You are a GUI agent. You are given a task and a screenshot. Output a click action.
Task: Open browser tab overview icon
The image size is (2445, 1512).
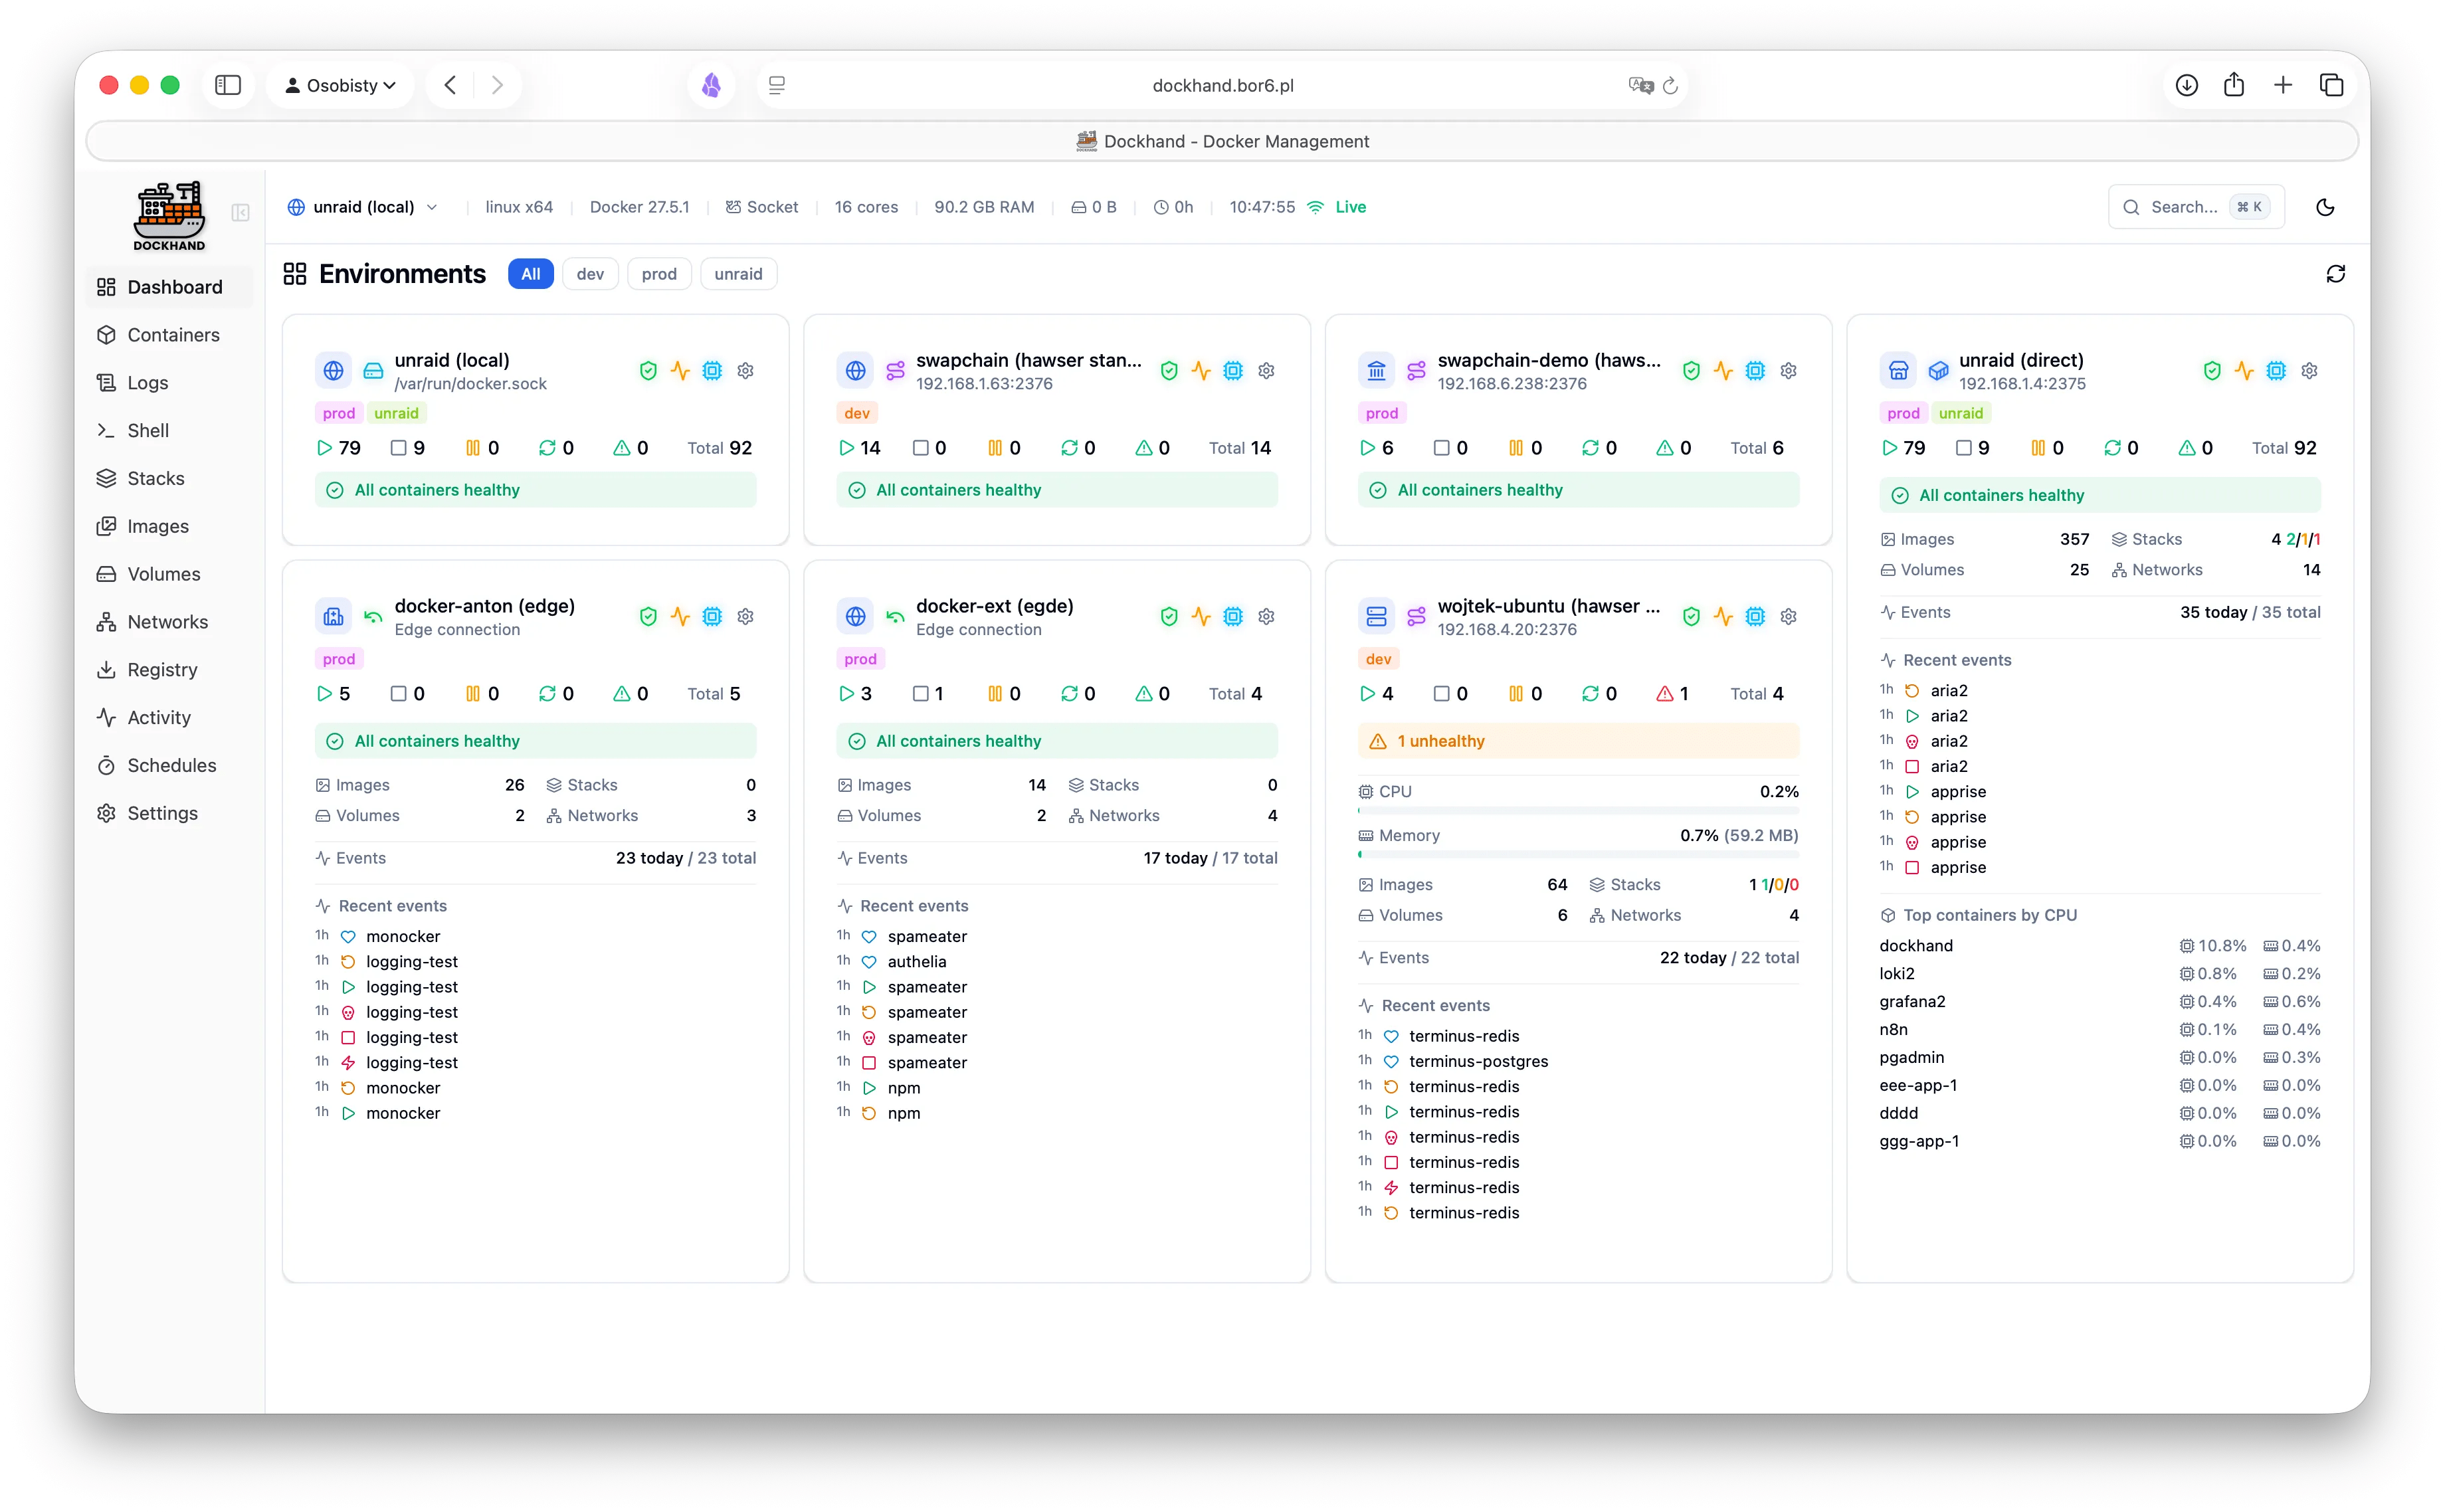[x=2331, y=85]
